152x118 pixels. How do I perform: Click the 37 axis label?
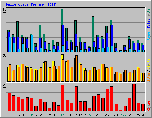tap(4, 55)
